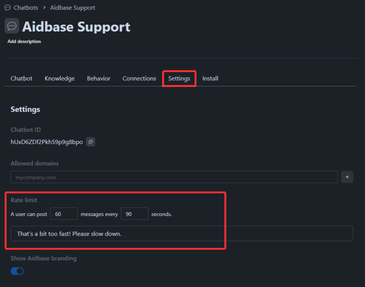Click the large chatbot avatar icon
Screen dimensions: 365x287
point(12,26)
